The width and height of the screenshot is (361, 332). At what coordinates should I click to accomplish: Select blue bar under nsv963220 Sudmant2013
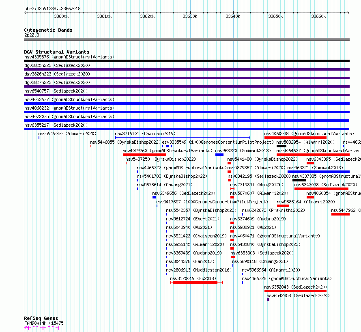coord(219,155)
